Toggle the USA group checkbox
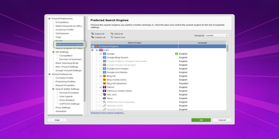This screenshot has width=279, height=139. pyautogui.click(x=97, y=50)
